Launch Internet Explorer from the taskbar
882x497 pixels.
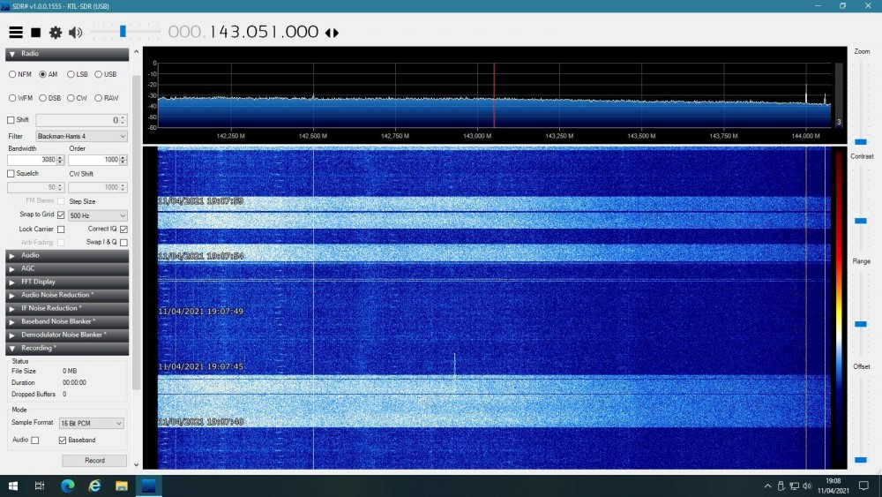[94, 486]
